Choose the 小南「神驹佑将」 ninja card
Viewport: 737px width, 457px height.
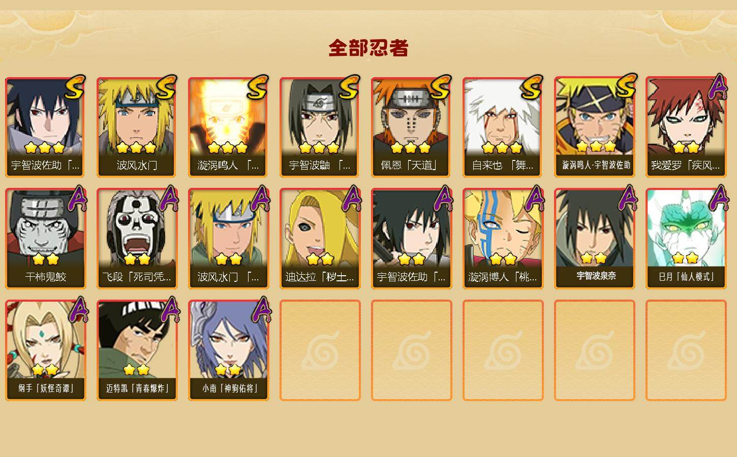click(x=229, y=350)
